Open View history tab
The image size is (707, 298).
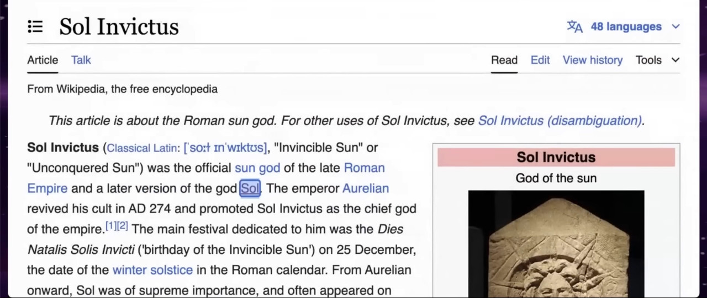pyautogui.click(x=593, y=60)
